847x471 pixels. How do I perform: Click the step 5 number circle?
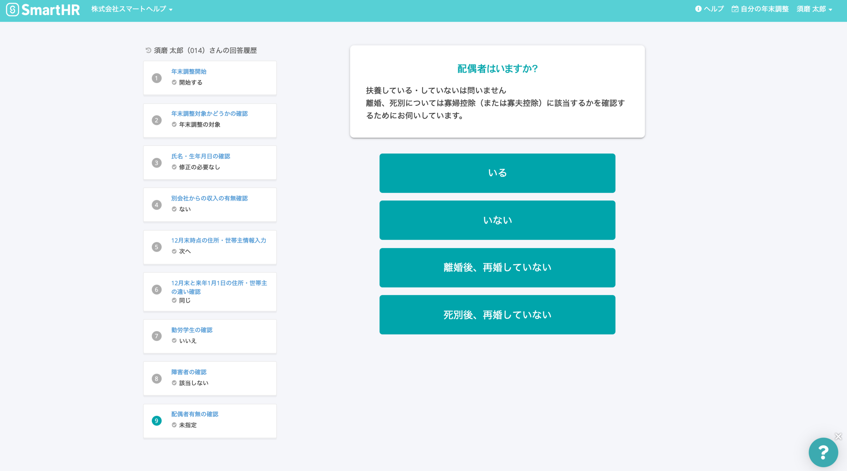[x=157, y=247]
